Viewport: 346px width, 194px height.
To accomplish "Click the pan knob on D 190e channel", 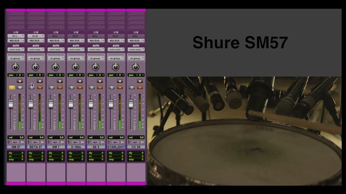I will tap(76, 67).
